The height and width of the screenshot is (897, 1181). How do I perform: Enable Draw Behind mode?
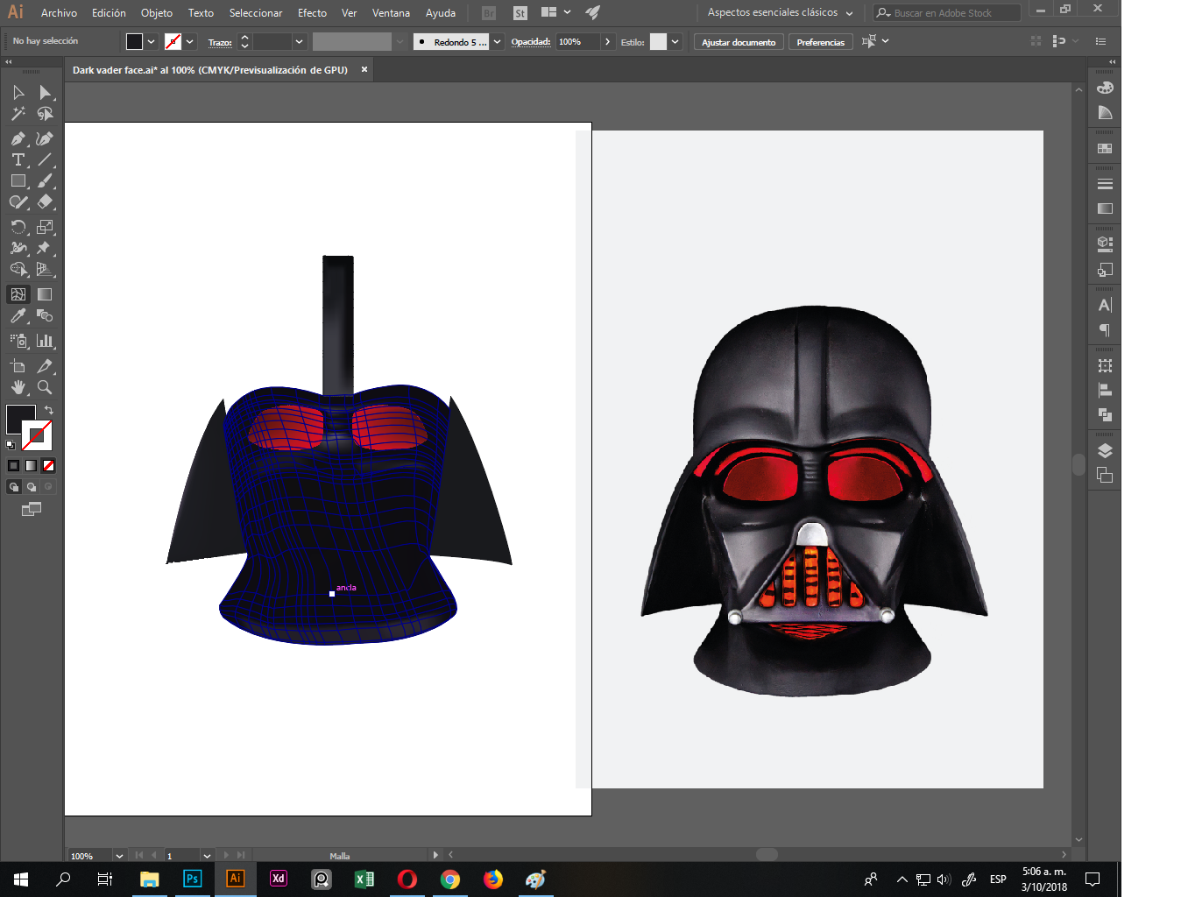point(32,487)
